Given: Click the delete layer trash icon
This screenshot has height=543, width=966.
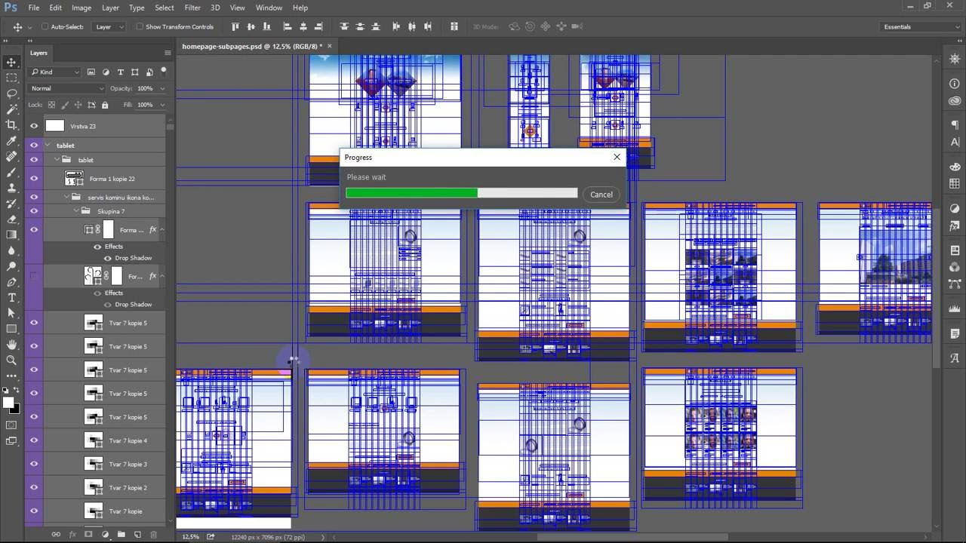Looking at the screenshot, I should click(x=154, y=535).
